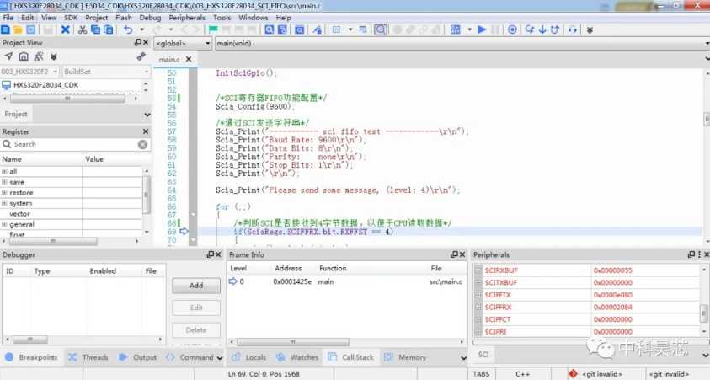
Task: Switch to the Watches tab
Action: point(297,357)
